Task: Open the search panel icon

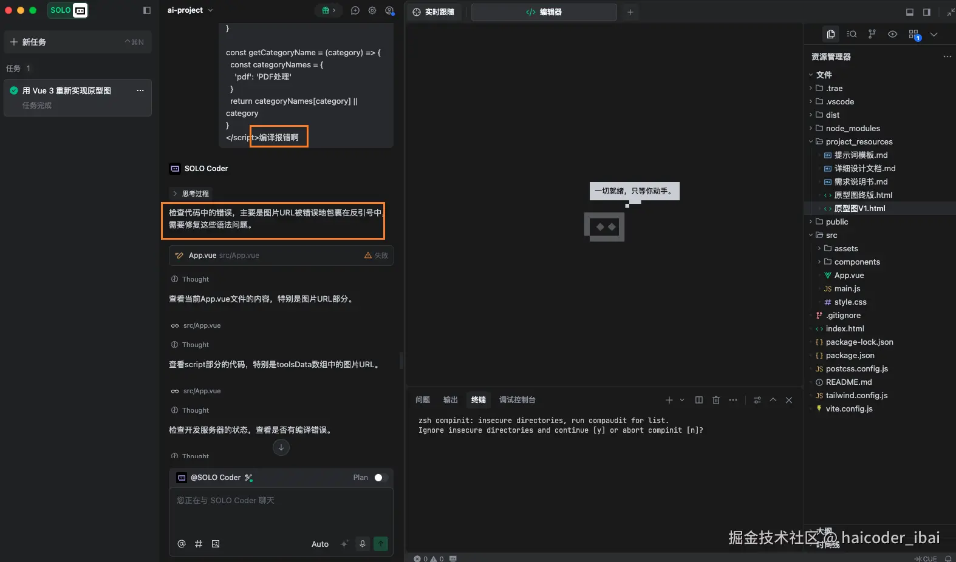Action: click(852, 34)
